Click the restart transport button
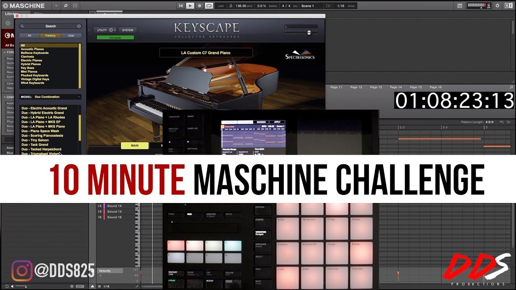This screenshot has height=290, width=516. 181,6
